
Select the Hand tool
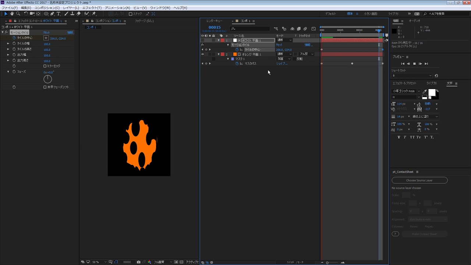pos(12,14)
